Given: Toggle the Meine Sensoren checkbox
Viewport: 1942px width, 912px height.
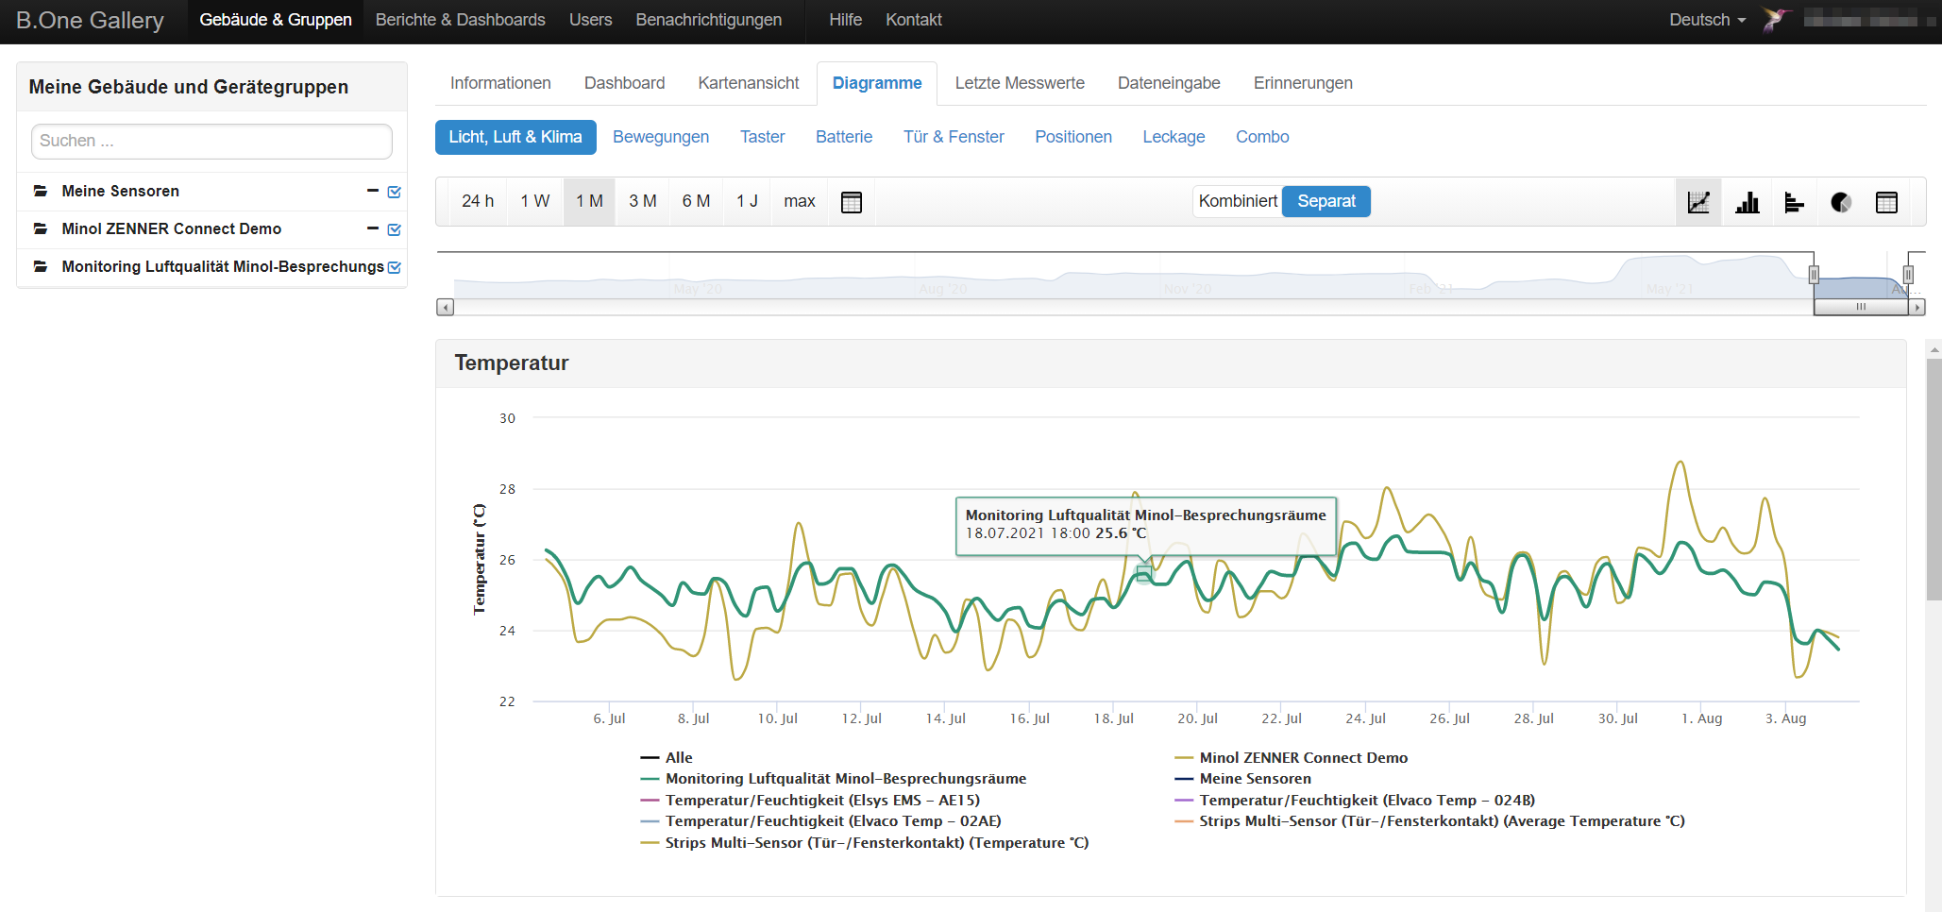Looking at the screenshot, I should 395,192.
